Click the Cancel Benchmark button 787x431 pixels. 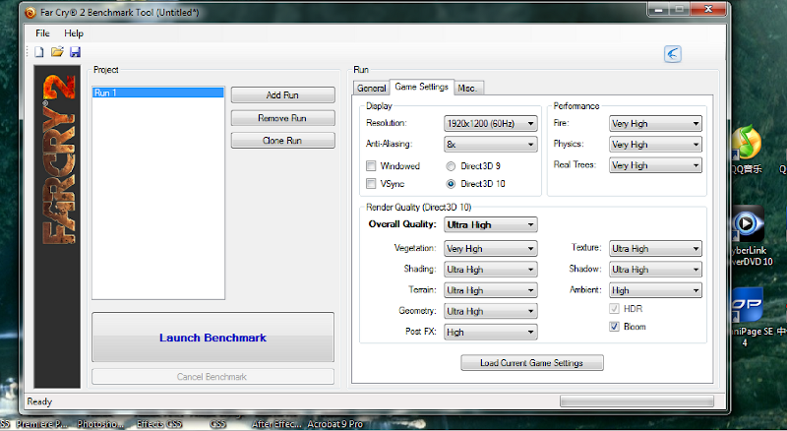(212, 377)
